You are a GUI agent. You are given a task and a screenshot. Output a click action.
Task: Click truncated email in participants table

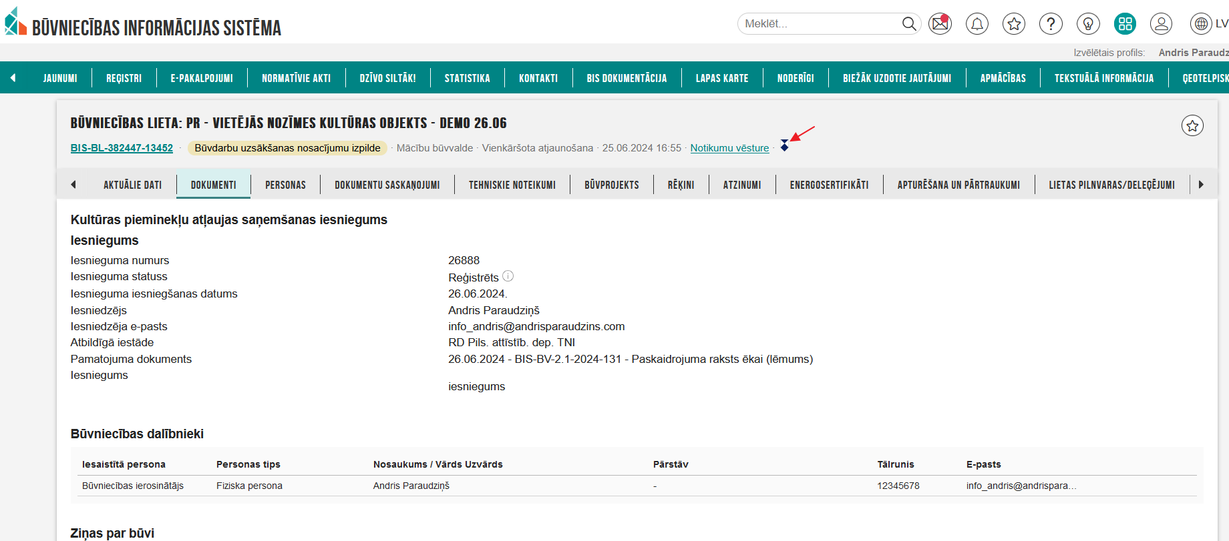pos(1021,486)
